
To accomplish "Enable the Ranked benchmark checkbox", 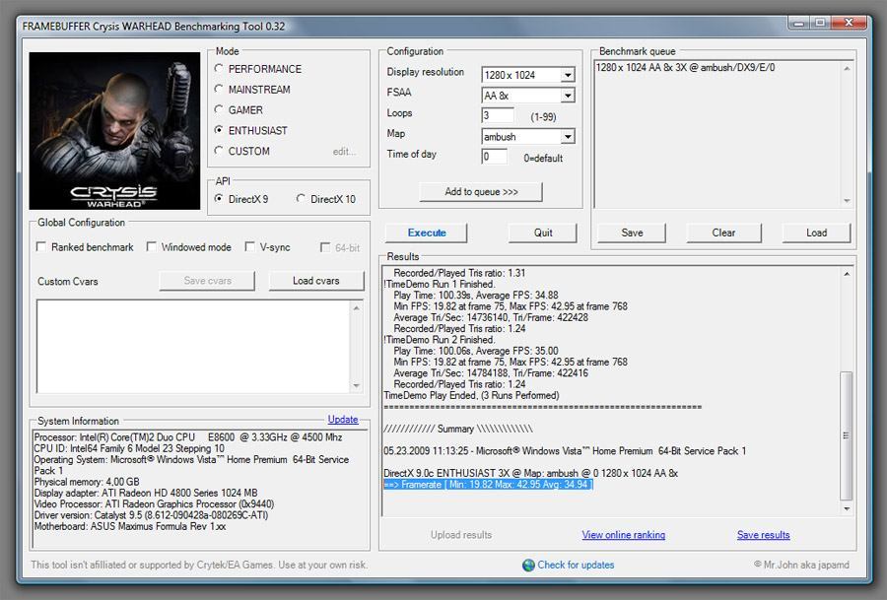I will 41,246.
